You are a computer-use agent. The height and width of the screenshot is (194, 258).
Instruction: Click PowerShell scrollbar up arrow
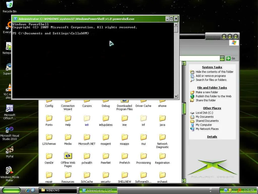coord(176,25)
